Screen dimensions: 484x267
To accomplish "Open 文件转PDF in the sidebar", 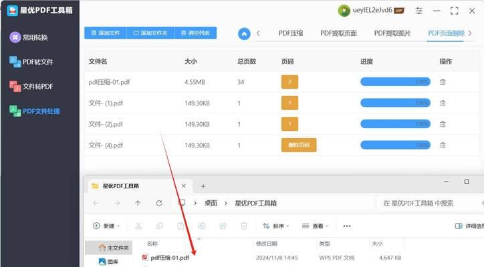I will click(31, 86).
